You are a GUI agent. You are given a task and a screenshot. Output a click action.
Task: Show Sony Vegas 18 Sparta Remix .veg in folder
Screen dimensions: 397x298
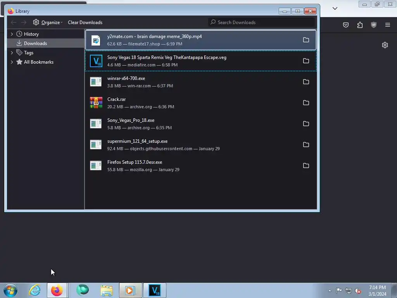(306, 61)
